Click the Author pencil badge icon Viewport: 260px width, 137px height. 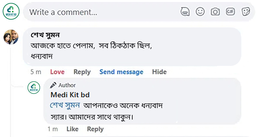point(53,85)
